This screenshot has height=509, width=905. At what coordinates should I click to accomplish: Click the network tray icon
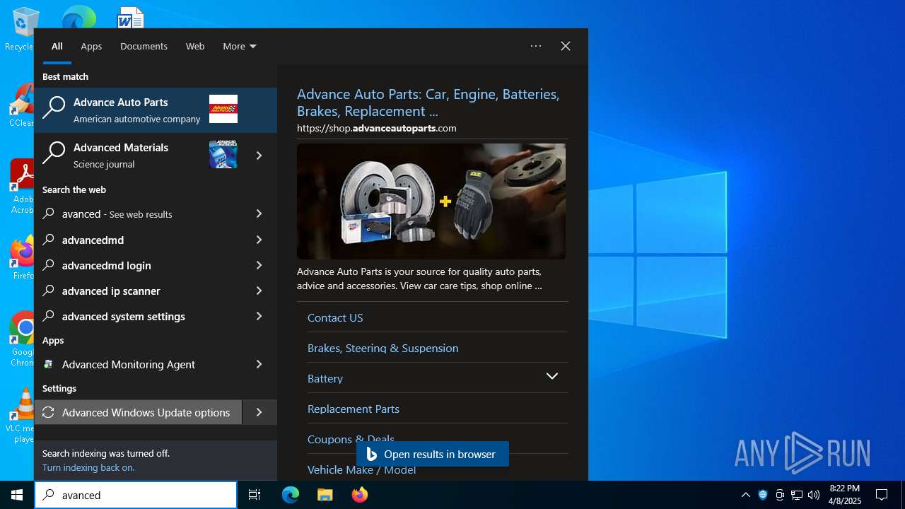[797, 495]
